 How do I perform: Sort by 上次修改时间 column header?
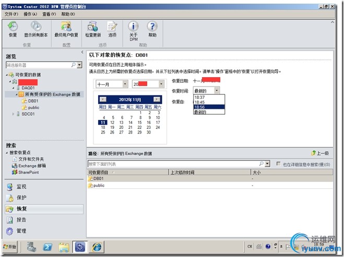(x=210, y=173)
